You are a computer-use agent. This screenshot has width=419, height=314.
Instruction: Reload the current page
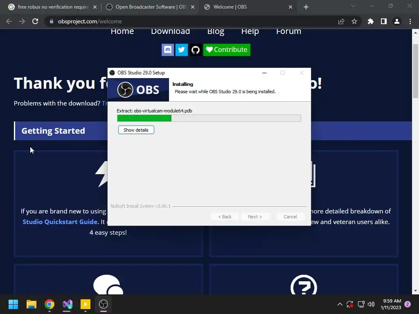pos(35,21)
